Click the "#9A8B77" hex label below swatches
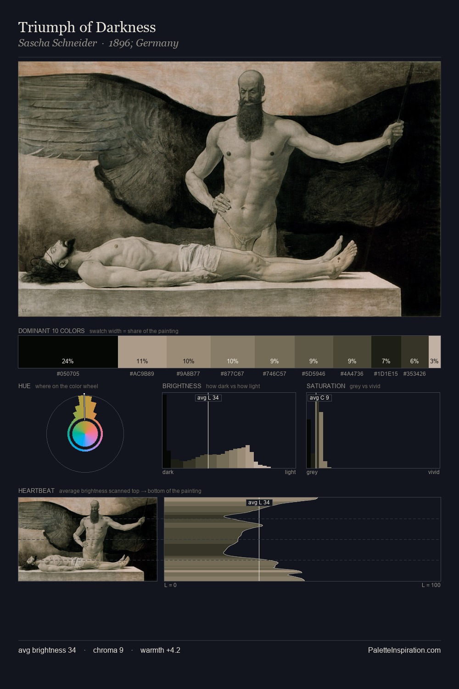 coord(188,374)
